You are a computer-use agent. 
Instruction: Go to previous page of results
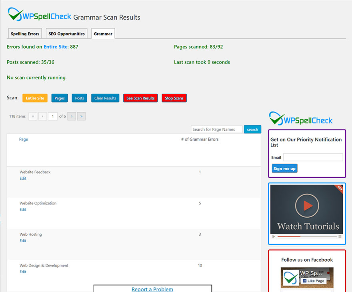43,116
